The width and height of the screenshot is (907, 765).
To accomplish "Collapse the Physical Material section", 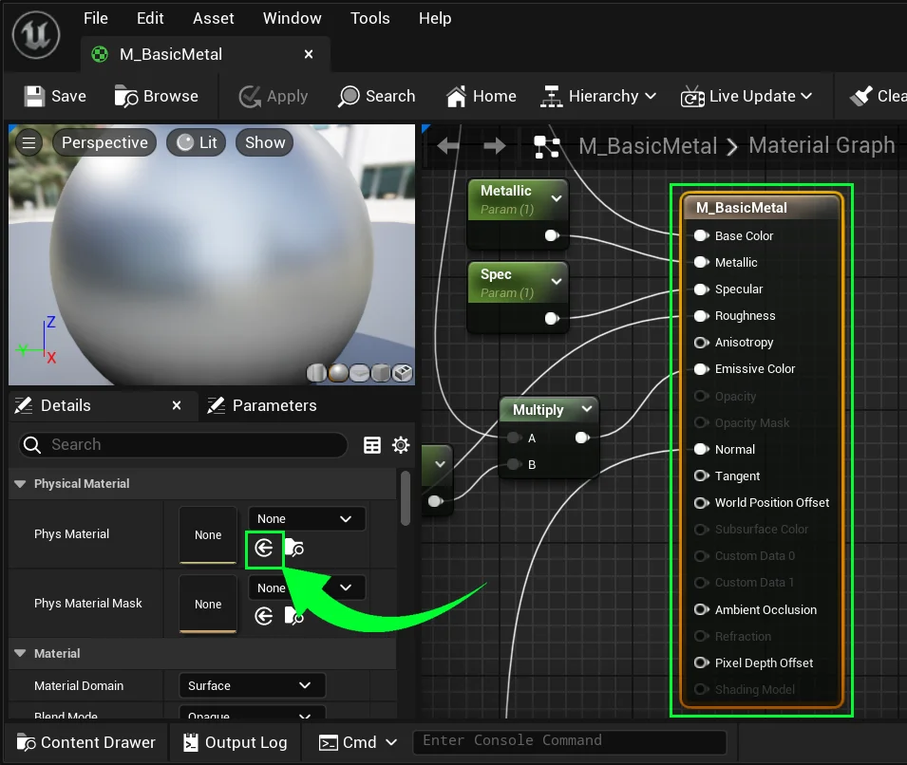I will click(x=20, y=484).
